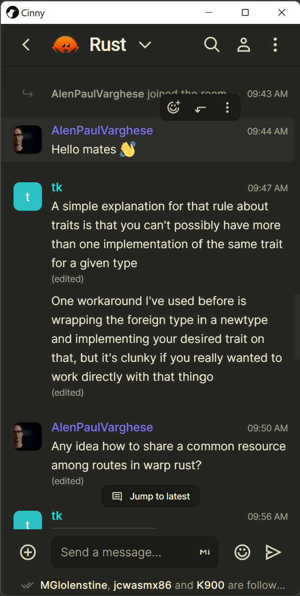The width and height of the screenshot is (300, 596).
Task: Reply to the Hello mates message
Action: tap(200, 107)
